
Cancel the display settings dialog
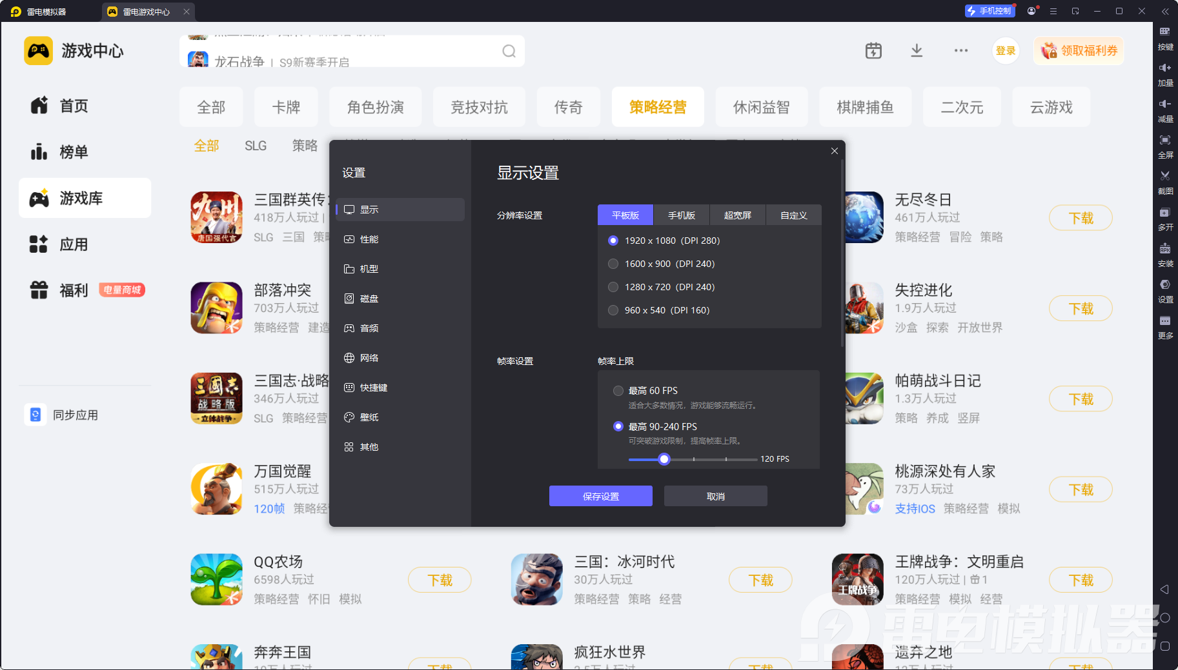[715, 496]
